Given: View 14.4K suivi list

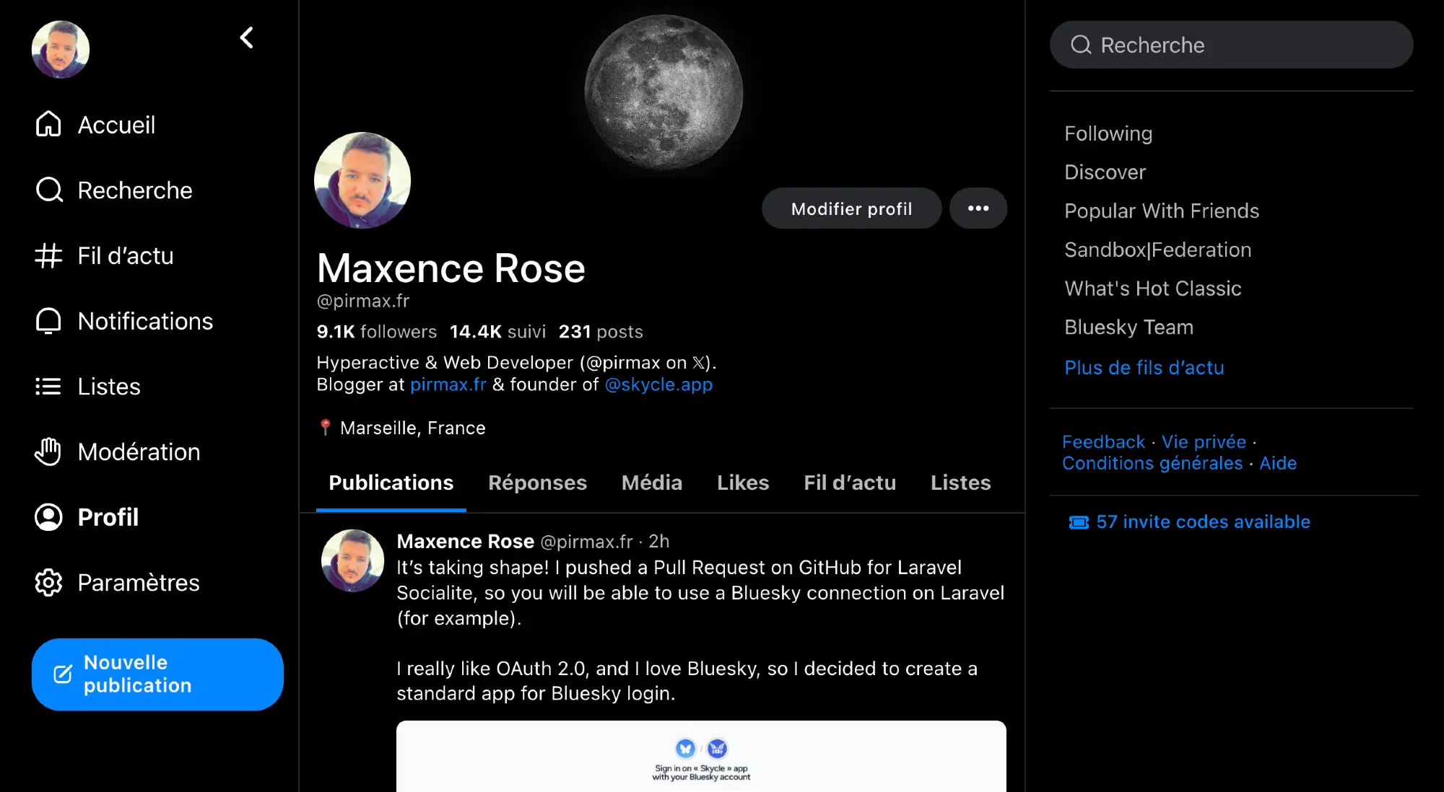Looking at the screenshot, I should (x=497, y=332).
